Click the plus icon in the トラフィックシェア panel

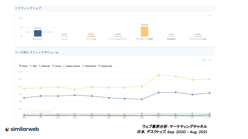(210, 16)
